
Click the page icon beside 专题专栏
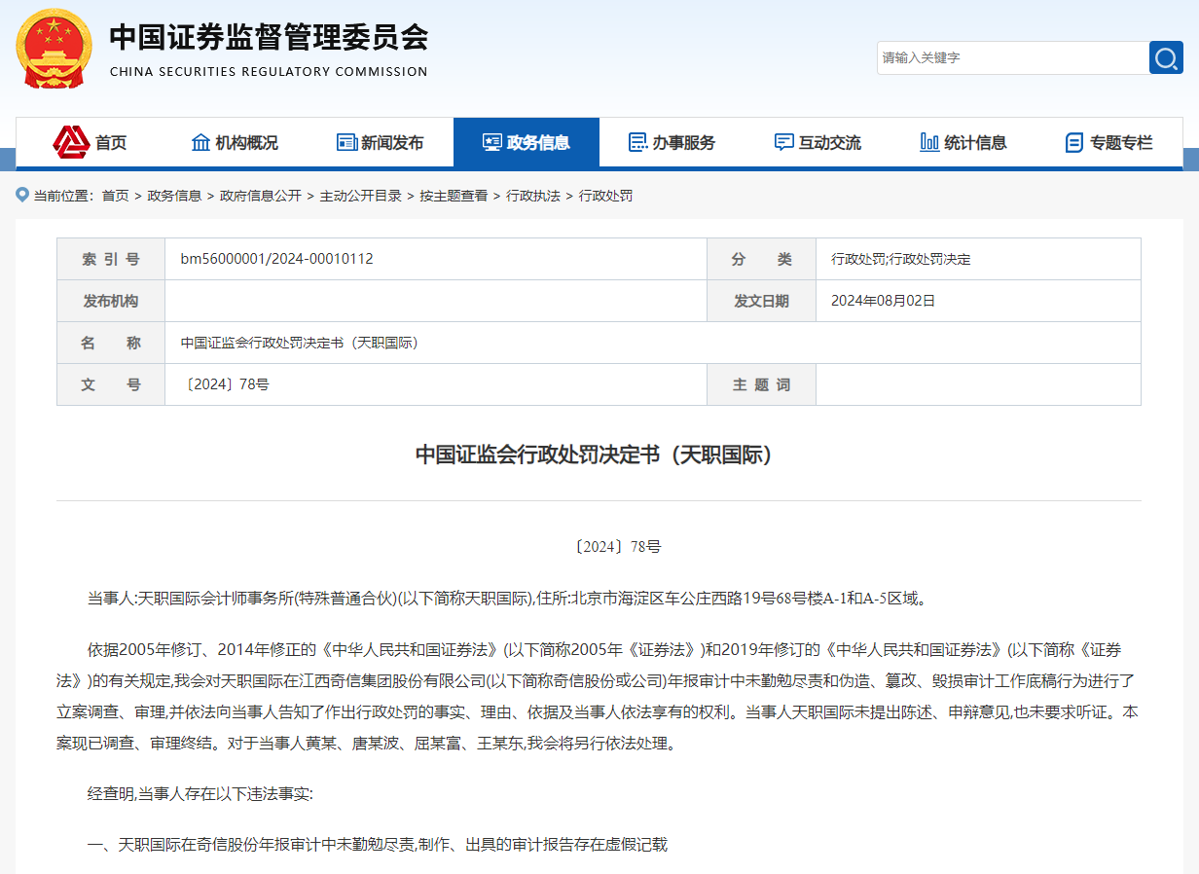click(x=1074, y=143)
